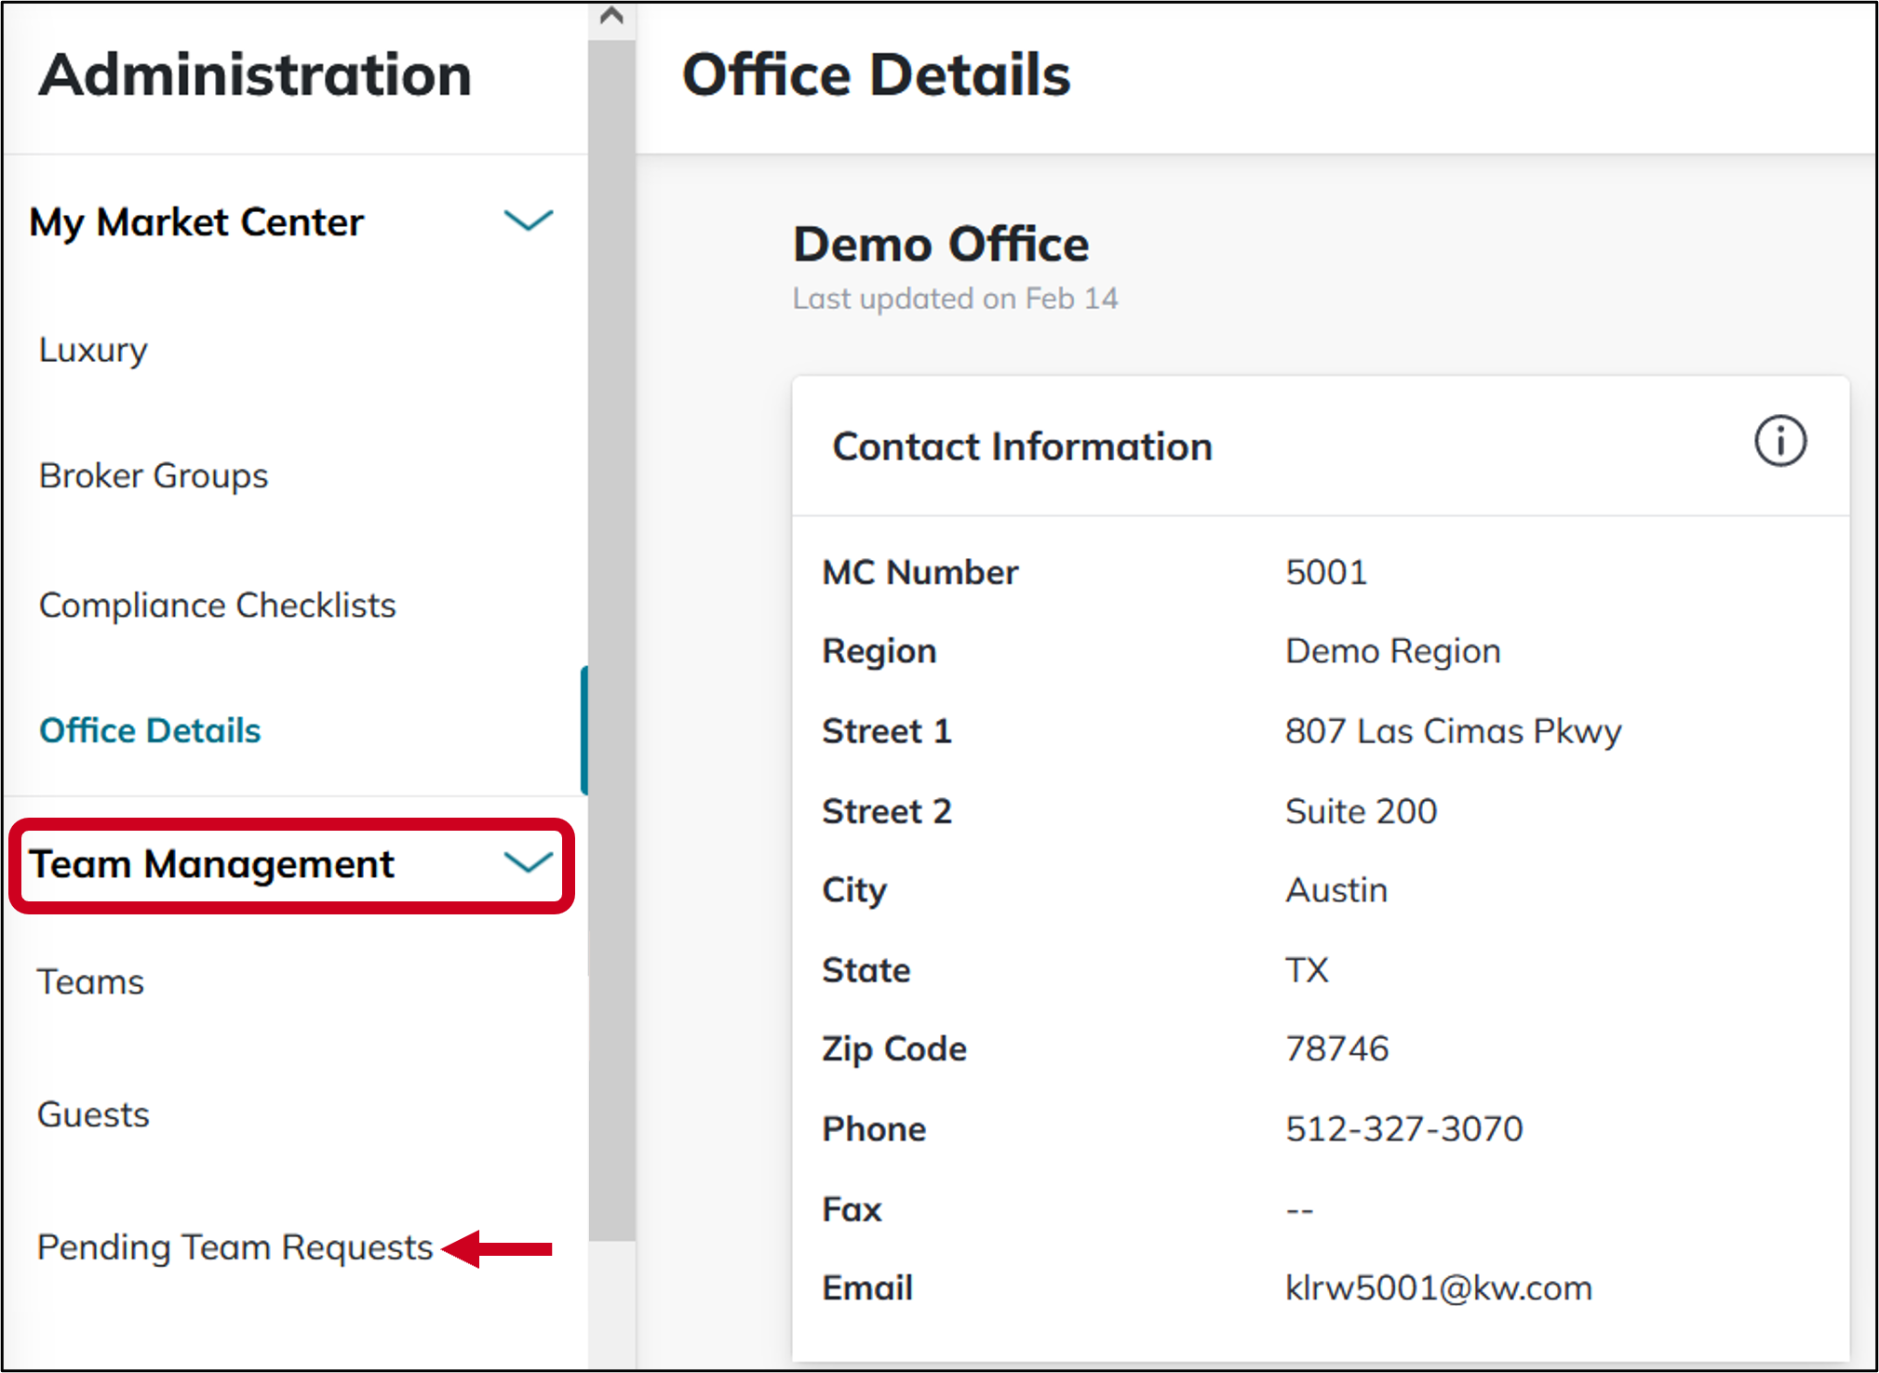Collapse the My Market Center section
Viewport: 1879px width, 1373px height.
(528, 221)
